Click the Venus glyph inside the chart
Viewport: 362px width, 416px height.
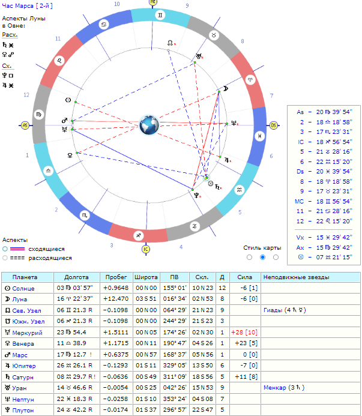click(x=70, y=155)
